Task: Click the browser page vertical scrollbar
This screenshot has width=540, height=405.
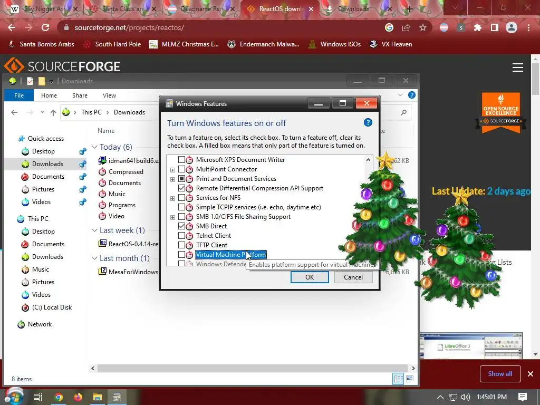Action: 536,79
